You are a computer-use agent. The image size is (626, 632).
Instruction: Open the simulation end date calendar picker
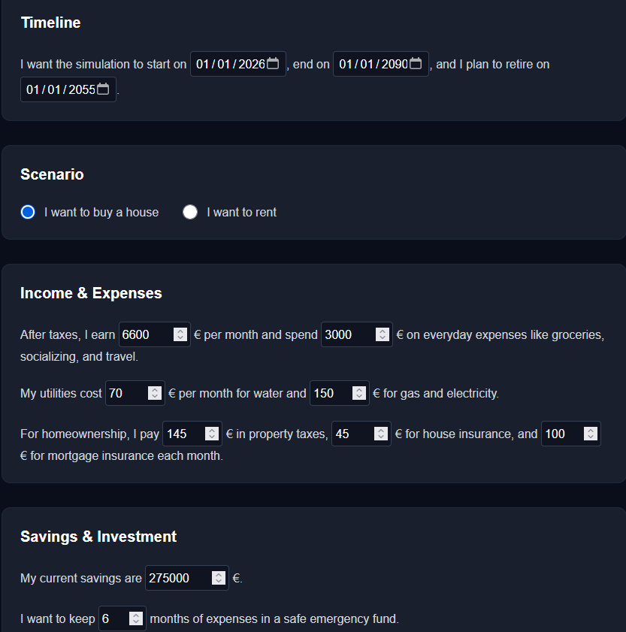[416, 64]
